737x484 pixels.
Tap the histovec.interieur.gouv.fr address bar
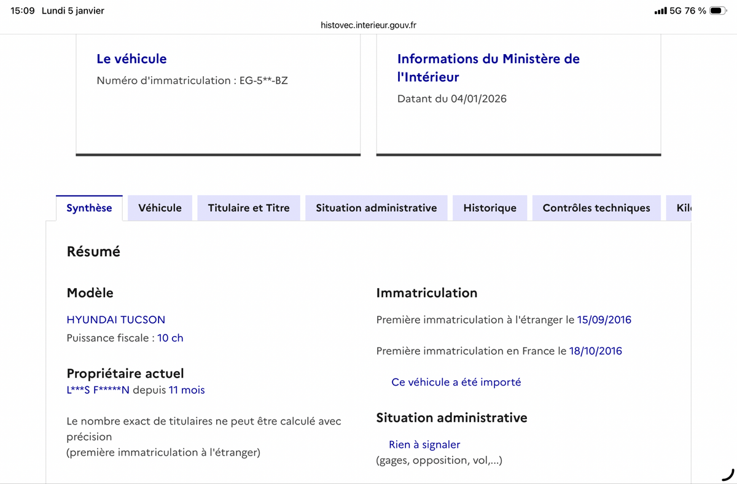tap(368, 25)
